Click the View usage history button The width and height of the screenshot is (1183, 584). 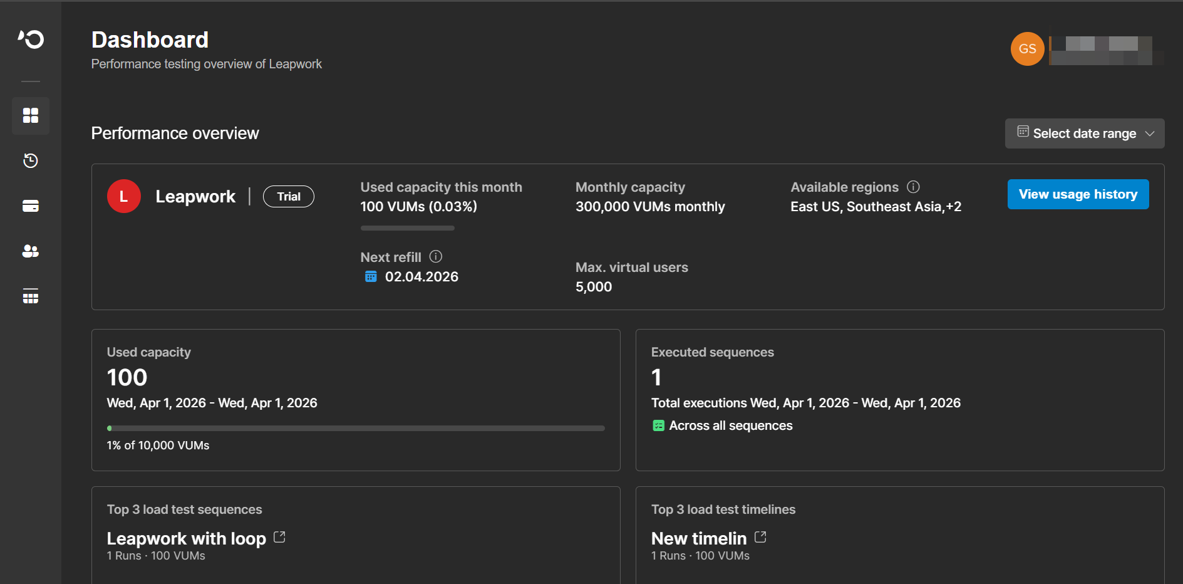pyautogui.click(x=1077, y=194)
